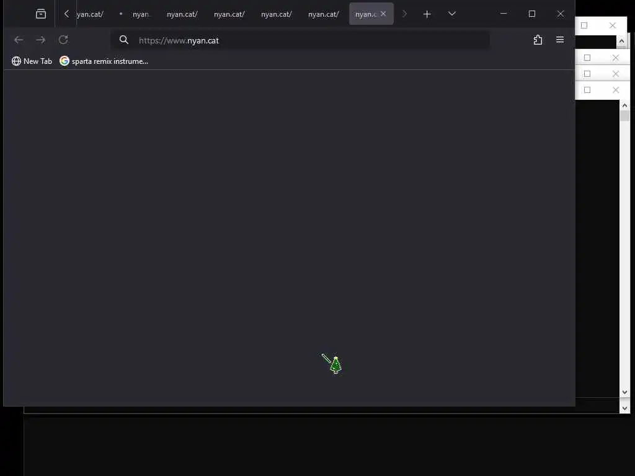Open the hamburger application menu
The width and height of the screenshot is (635, 476).
click(x=560, y=40)
